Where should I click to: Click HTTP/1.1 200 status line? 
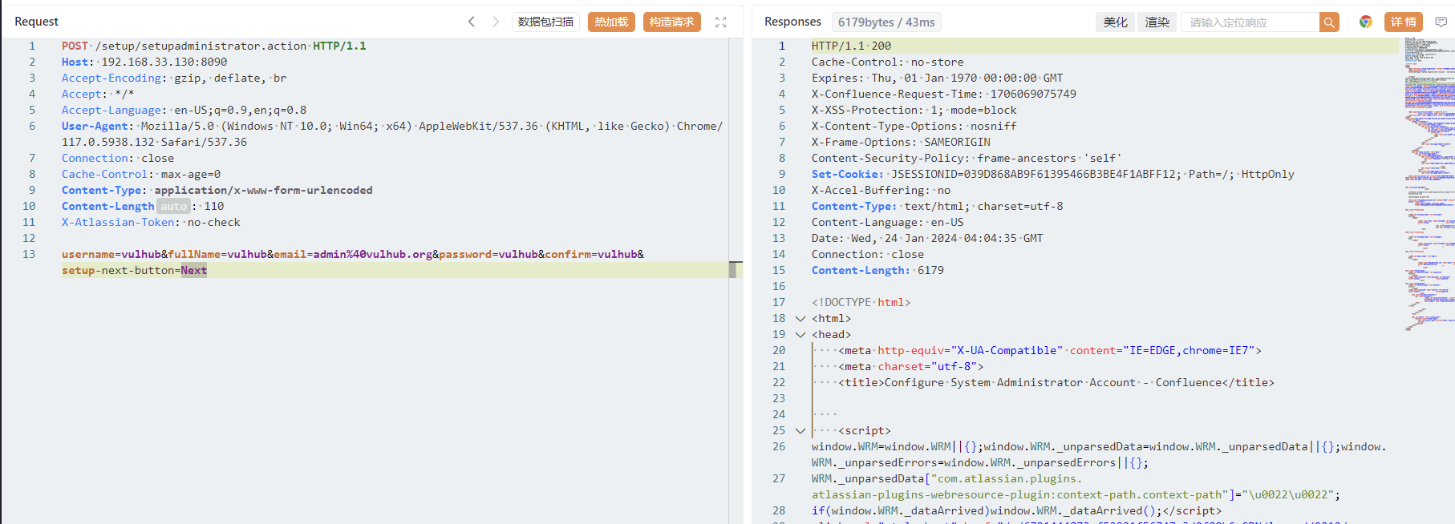(851, 46)
